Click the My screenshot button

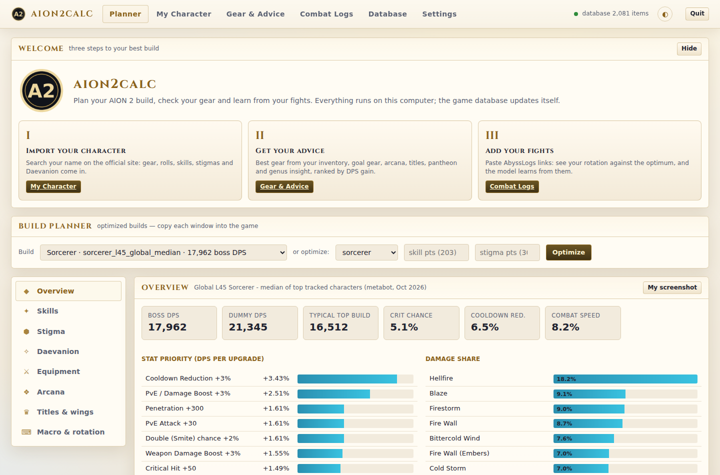pos(672,287)
